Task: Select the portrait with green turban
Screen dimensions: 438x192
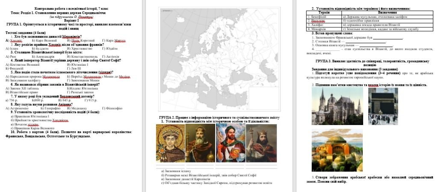Action: point(230,143)
